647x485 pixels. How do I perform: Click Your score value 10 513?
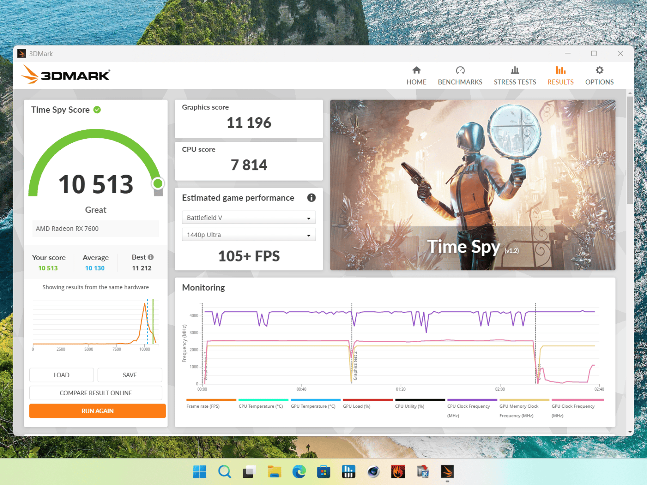48,268
